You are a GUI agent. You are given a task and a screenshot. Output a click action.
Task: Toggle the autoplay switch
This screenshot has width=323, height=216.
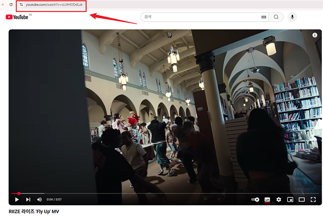[255, 200]
